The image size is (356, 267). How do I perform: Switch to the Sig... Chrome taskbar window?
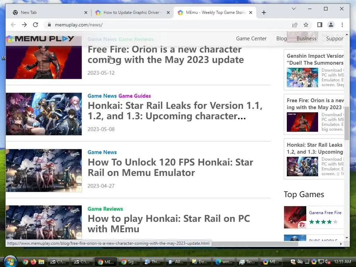coord(129,262)
